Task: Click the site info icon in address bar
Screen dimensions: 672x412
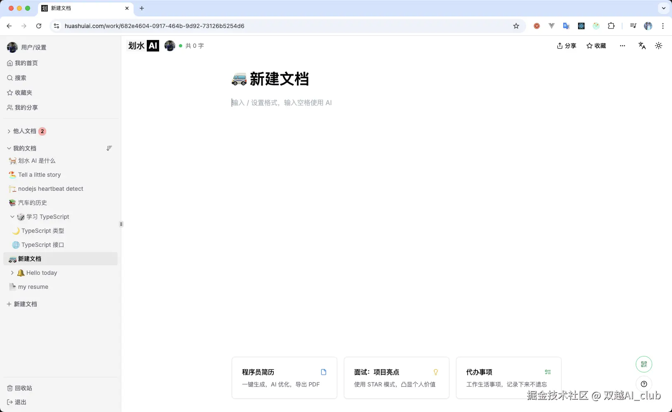Action: pyautogui.click(x=56, y=26)
